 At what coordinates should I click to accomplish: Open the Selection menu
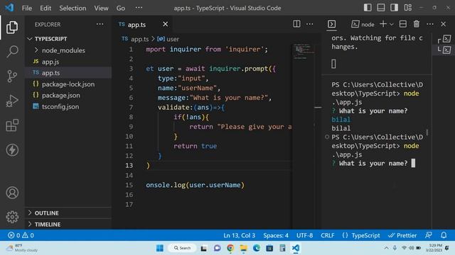73,8
